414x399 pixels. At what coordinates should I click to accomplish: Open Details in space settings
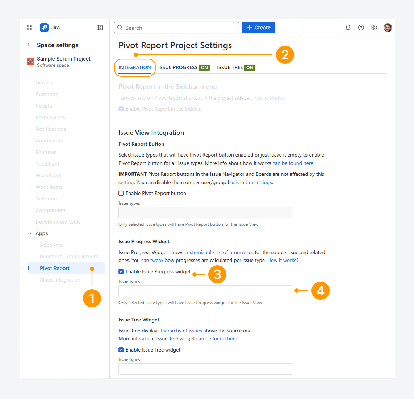click(x=44, y=83)
